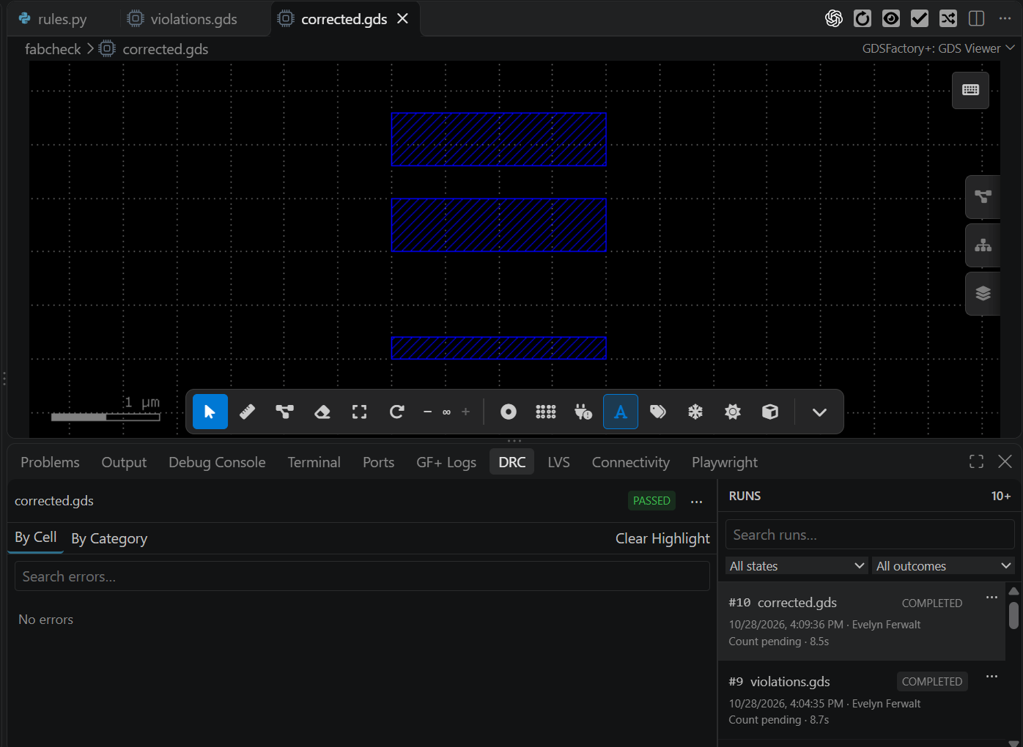Select the pointer arrow tool

[210, 412]
